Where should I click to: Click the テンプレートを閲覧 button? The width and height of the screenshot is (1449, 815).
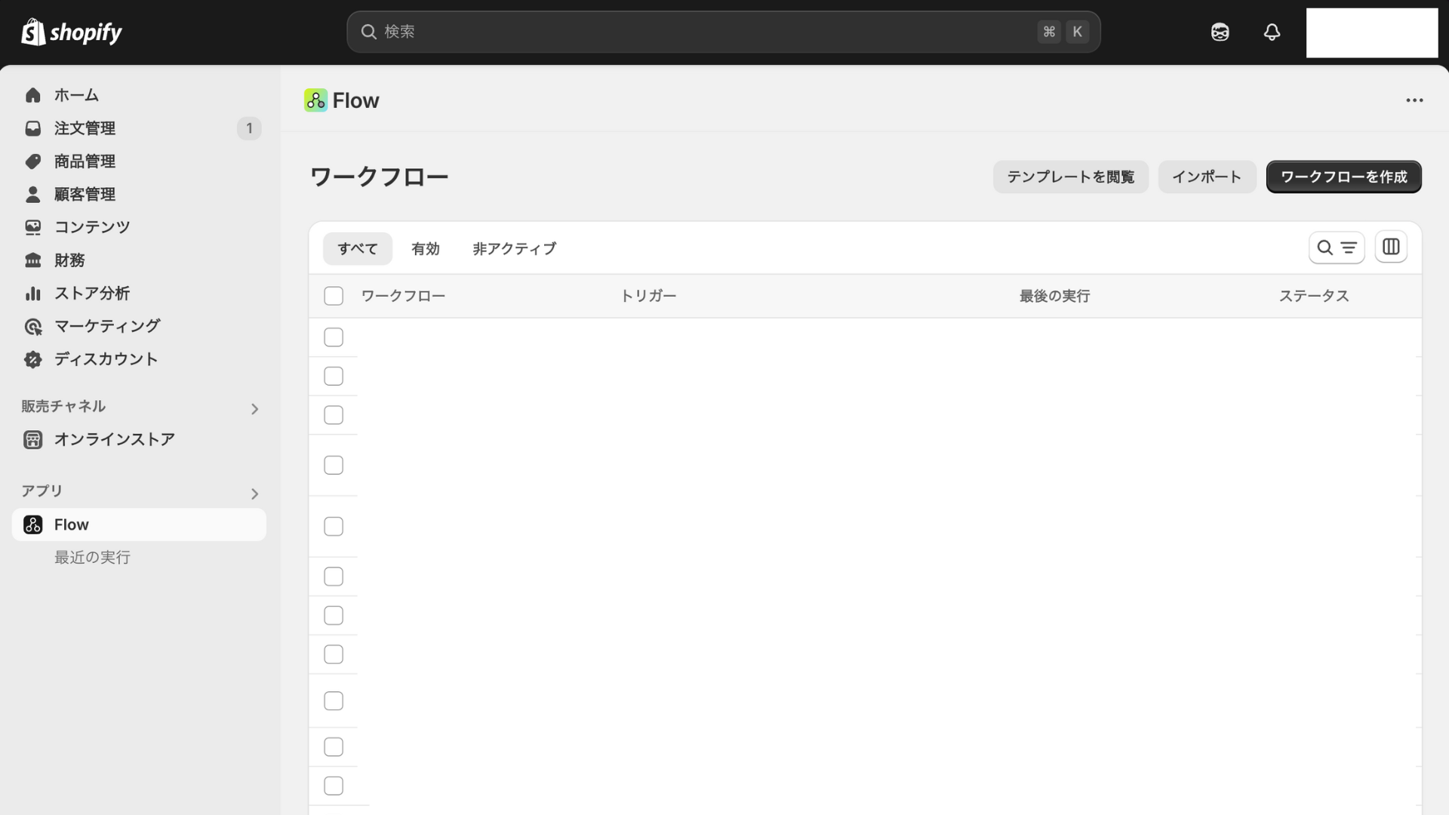click(x=1070, y=177)
